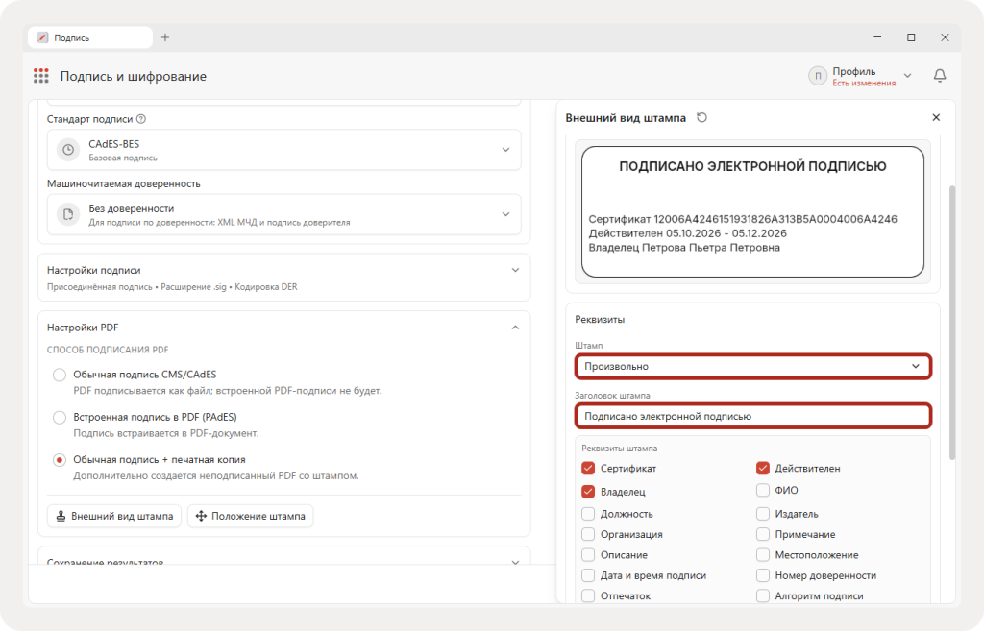984x631 pixels.
Task: Open the red apps grid menu icon
Action: pyautogui.click(x=40, y=76)
